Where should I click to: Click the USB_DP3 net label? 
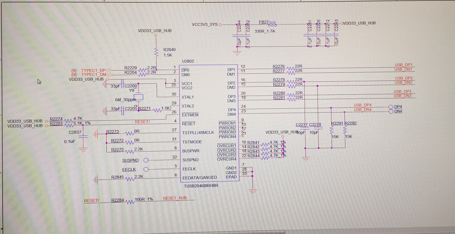click(x=402, y=92)
